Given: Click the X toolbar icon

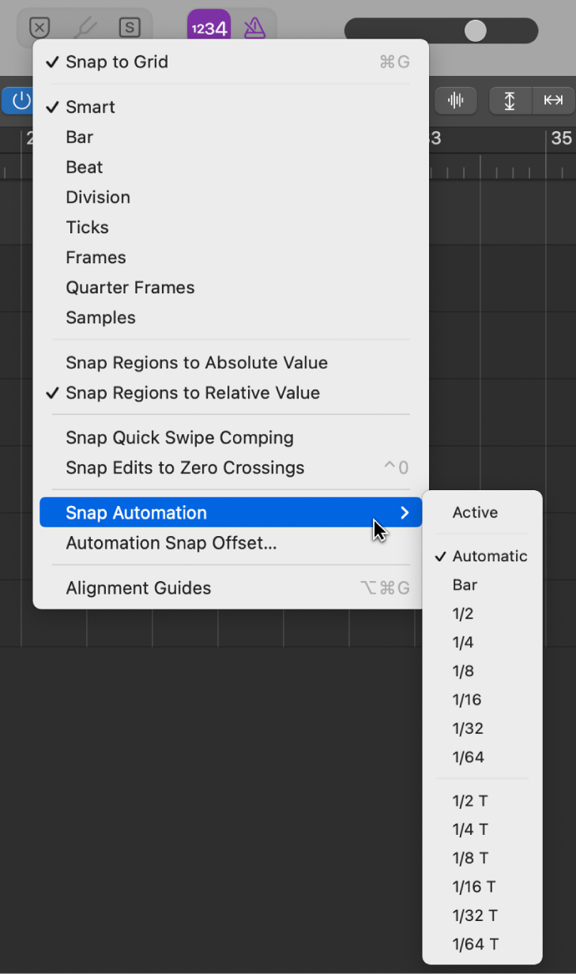Looking at the screenshot, I should click(x=40, y=27).
